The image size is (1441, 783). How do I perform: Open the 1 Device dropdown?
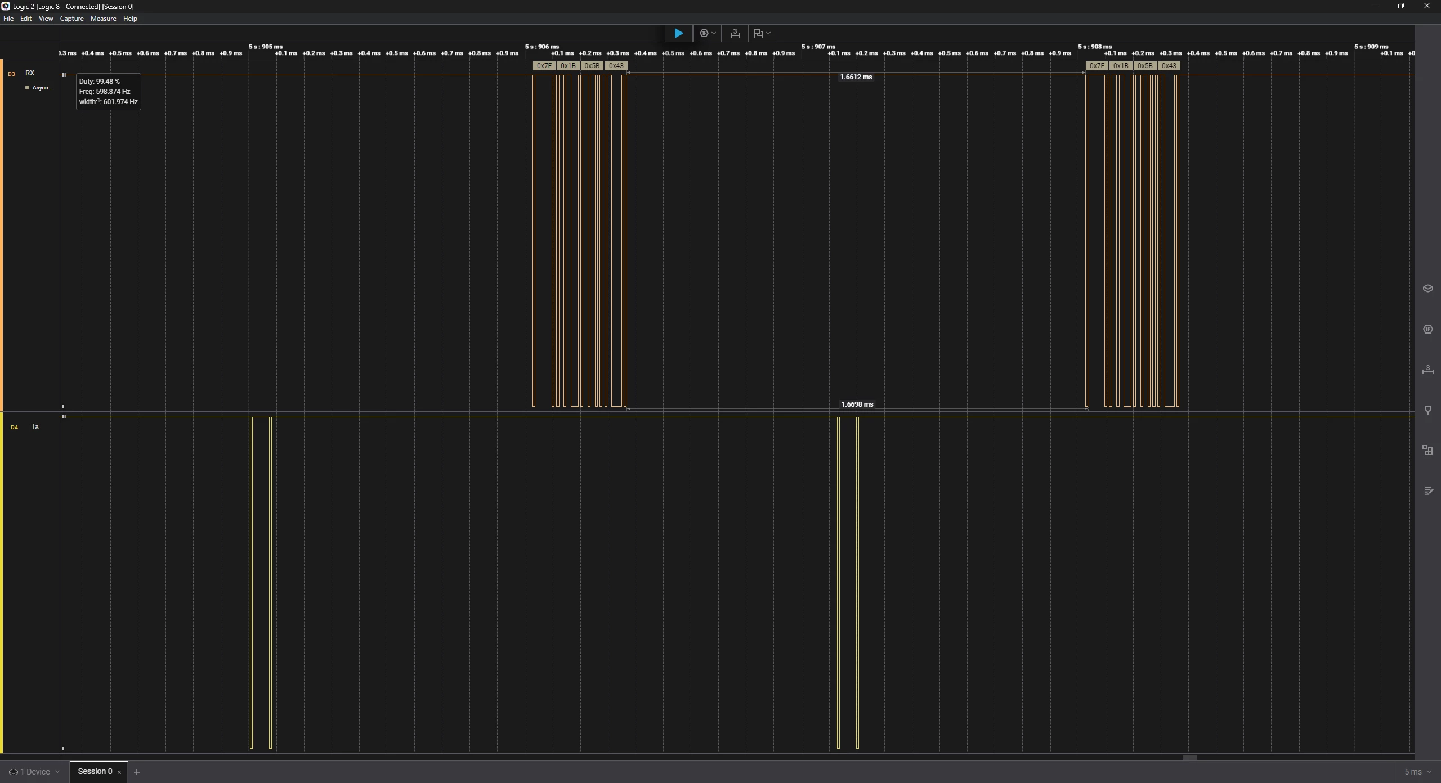point(34,772)
